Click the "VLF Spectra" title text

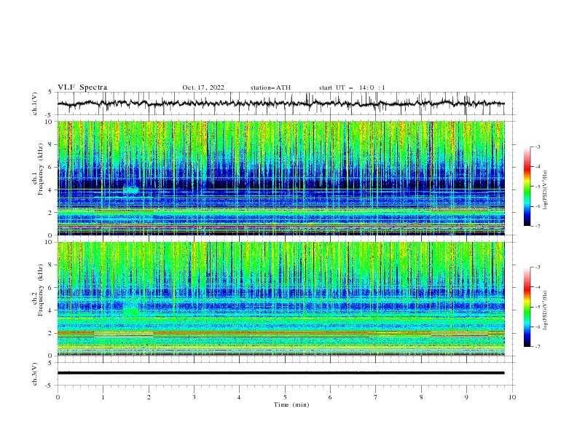(82, 87)
